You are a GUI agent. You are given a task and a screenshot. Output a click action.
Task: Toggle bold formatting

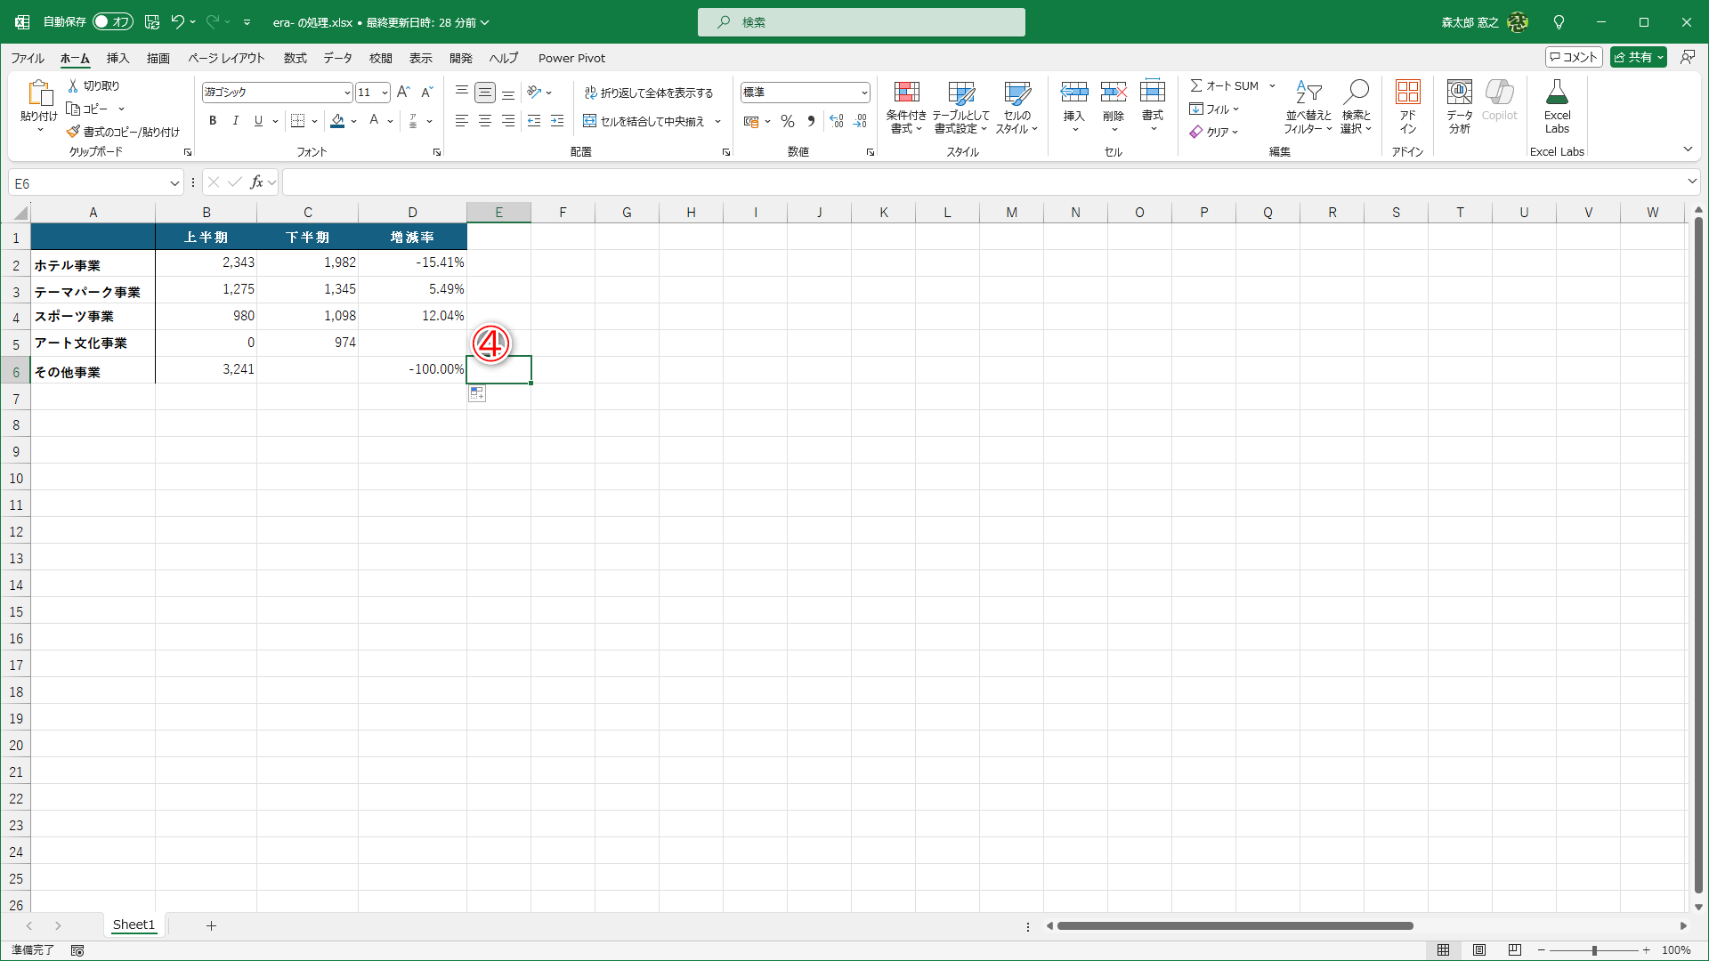point(213,121)
